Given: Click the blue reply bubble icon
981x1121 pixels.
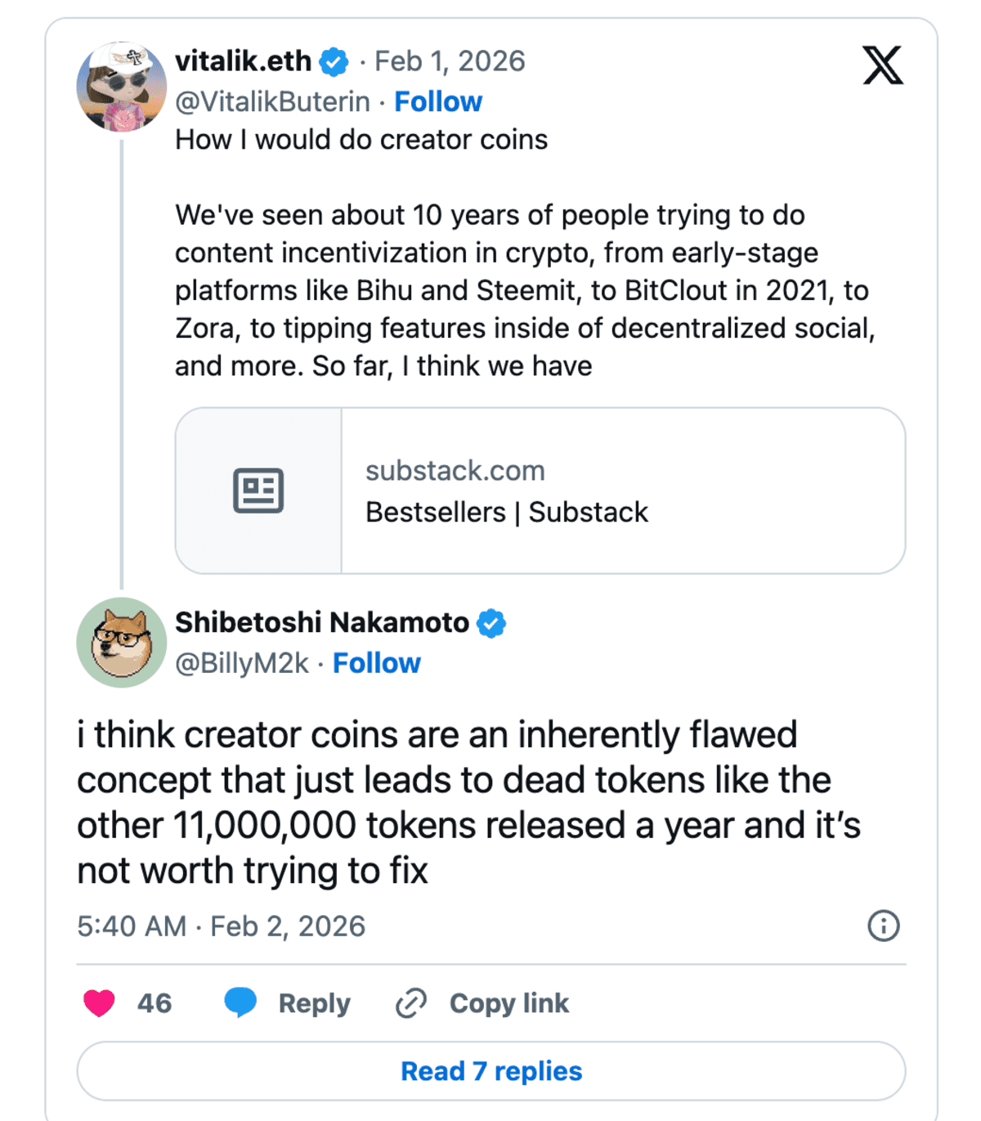Looking at the screenshot, I should click(240, 1002).
